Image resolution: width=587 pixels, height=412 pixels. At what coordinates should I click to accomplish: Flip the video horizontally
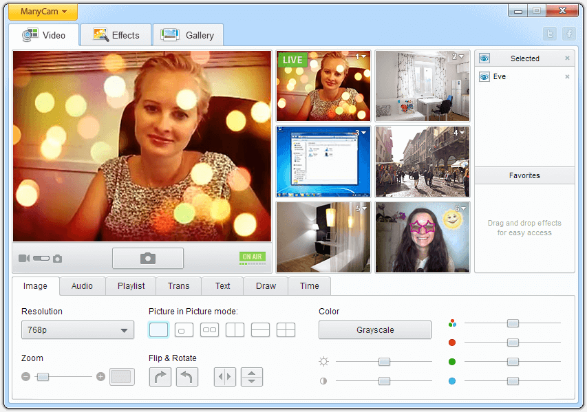pos(224,376)
